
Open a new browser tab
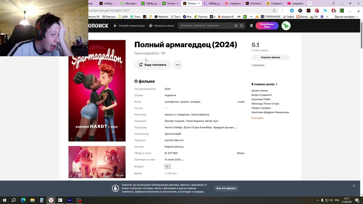pos(309,3)
